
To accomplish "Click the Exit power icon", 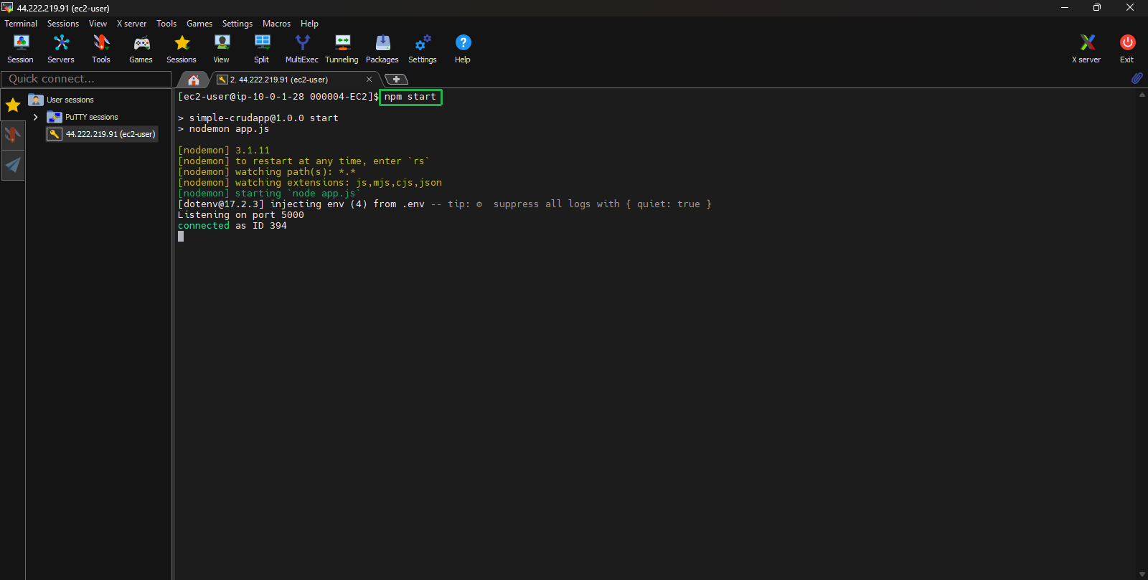I will [x=1127, y=49].
